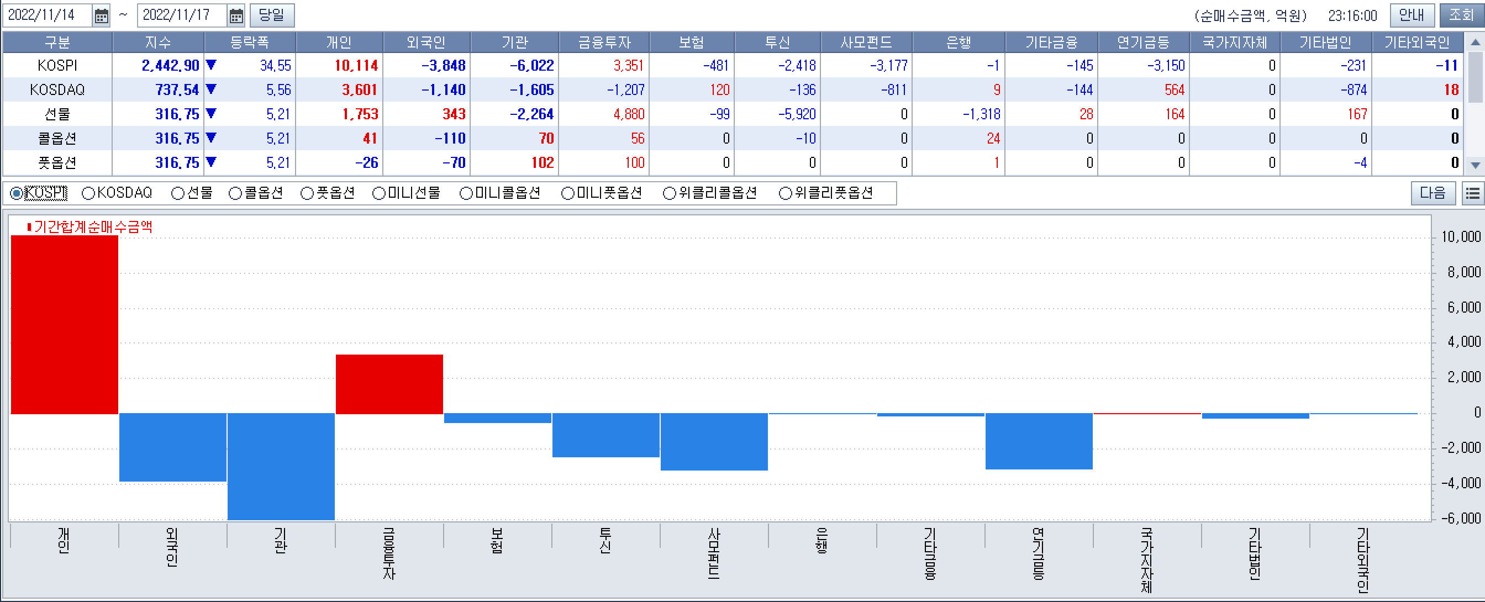Click KOSPI index value 2,442.90
Screen dimensions: 1485x602
(x=171, y=66)
